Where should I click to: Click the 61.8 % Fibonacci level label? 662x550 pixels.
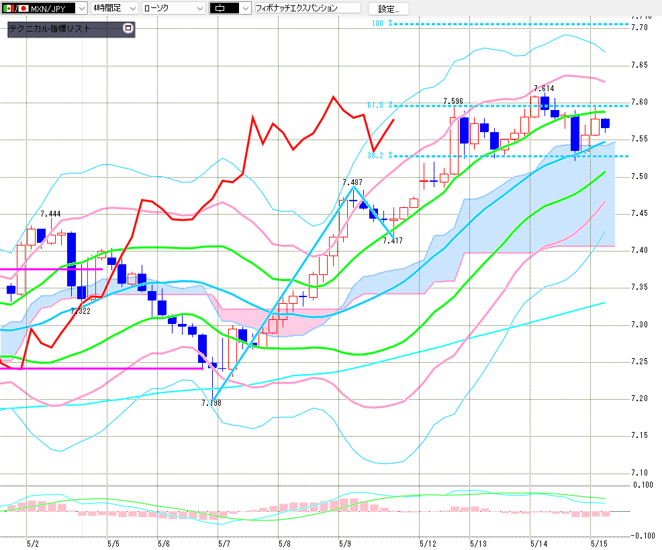(x=379, y=105)
